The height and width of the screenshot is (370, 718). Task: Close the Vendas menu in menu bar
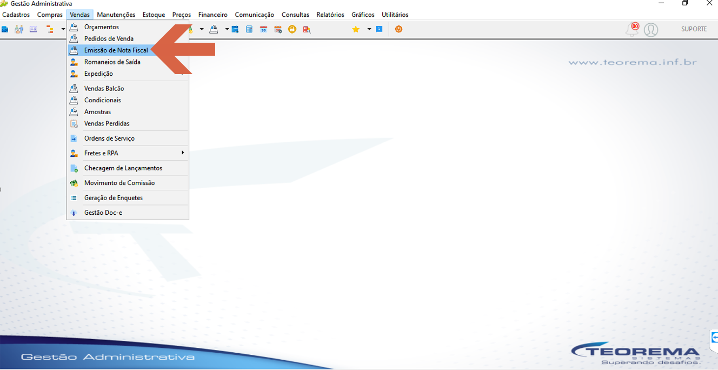pyautogui.click(x=80, y=15)
